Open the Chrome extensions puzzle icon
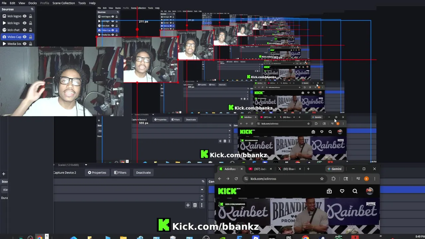Image resolution: width=425 pixels, height=239 pixels. 333,179
